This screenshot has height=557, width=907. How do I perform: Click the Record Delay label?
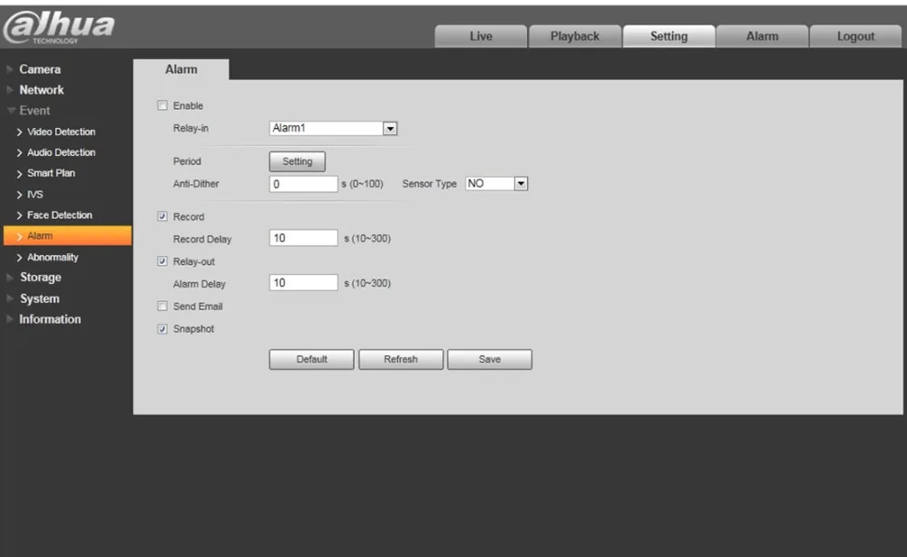[202, 239]
